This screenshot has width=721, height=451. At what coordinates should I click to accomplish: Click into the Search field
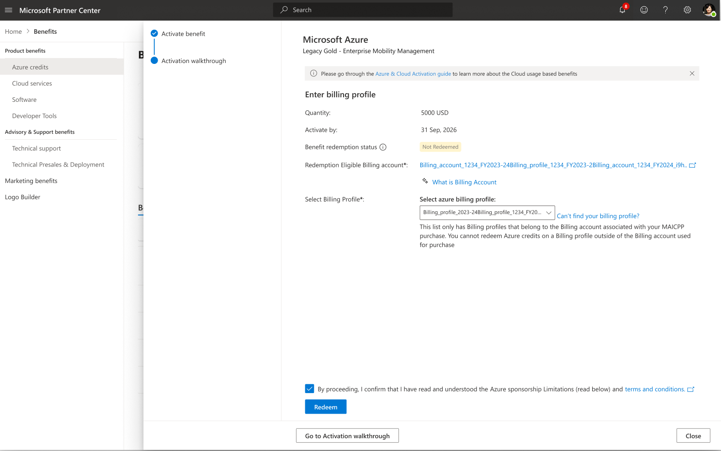pyautogui.click(x=363, y=10)
